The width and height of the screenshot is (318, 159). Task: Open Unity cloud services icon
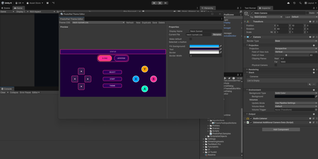[x=288, y=3]
